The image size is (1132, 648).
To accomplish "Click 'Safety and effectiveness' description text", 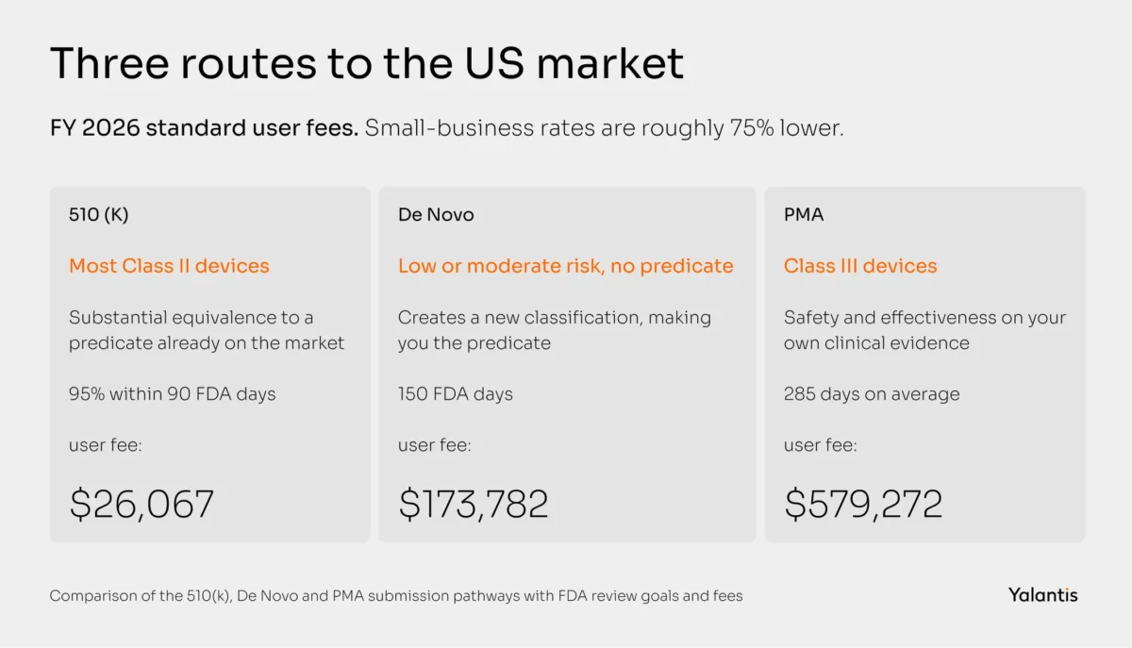I will tap(924, 330).
